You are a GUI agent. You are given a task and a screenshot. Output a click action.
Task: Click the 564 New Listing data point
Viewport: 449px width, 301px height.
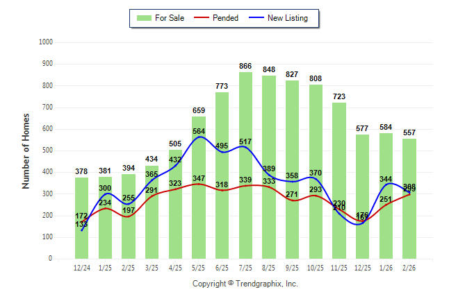pos(199,137)
